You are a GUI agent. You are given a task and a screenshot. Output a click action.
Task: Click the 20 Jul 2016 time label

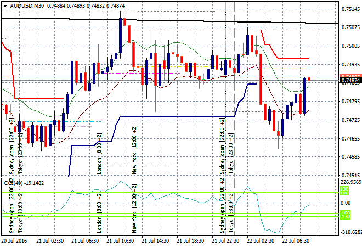click(x=14, y=241)
